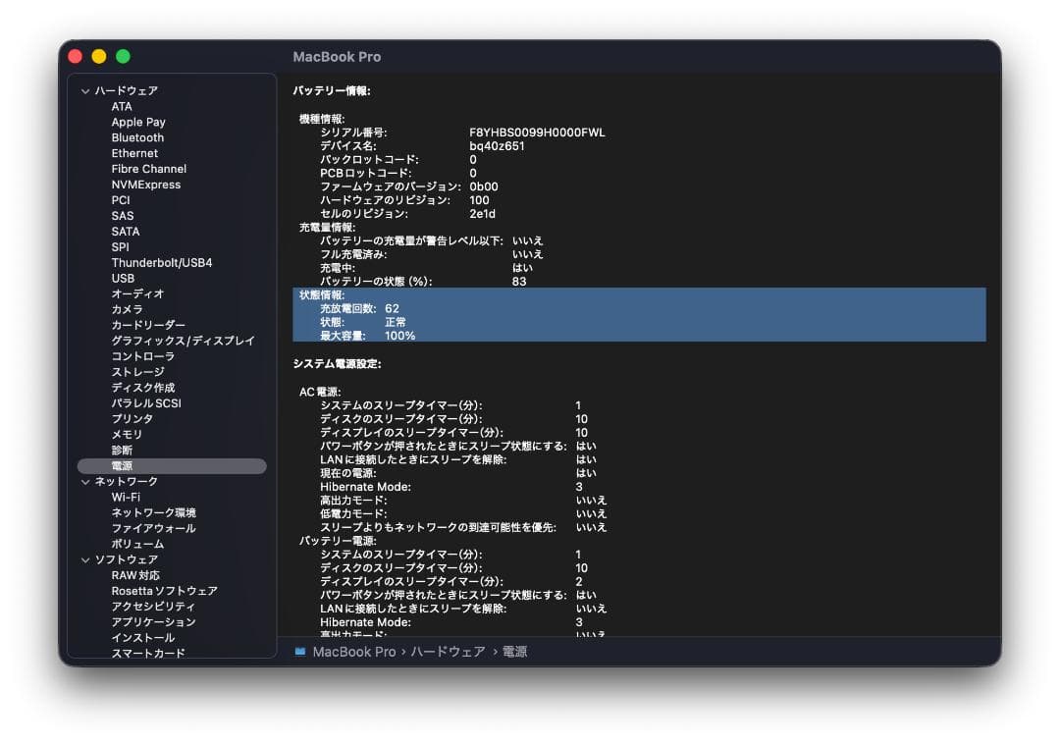Image resolution: width=1060 pixels, height=744 pixels.
Task: Collapse the ハードウェア category
Action: (86, 89)
